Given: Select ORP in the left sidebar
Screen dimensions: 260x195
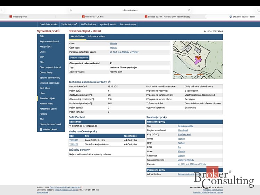Looking at the screenshot, I should coord(51,57).
